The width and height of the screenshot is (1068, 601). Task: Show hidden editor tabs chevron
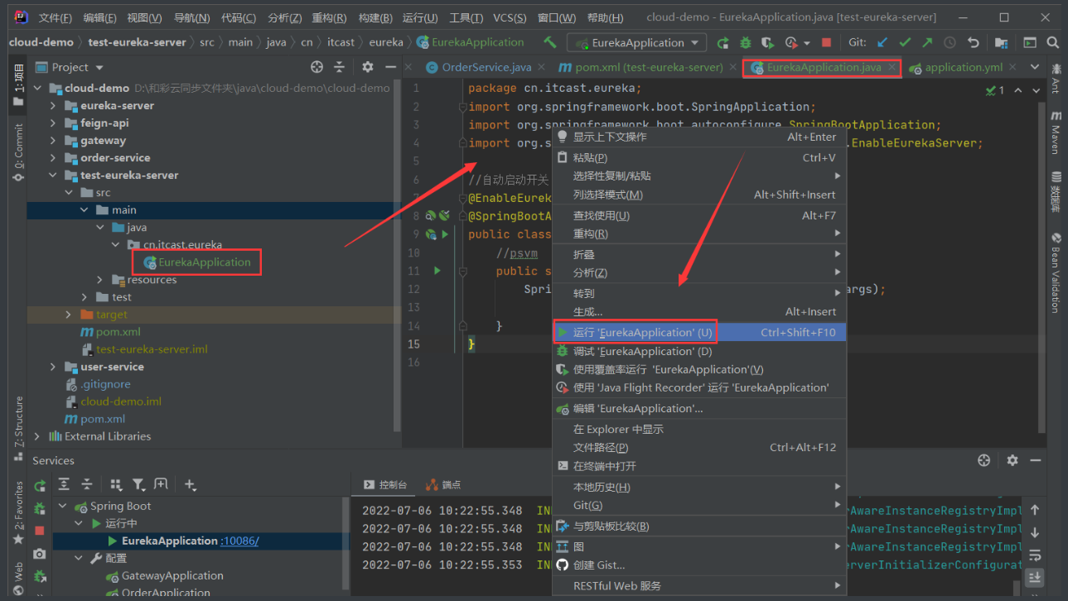[1034, 67]
